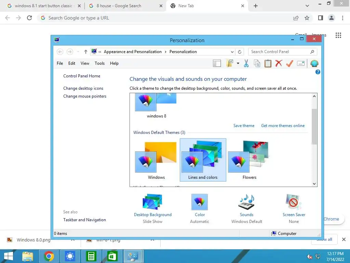Click the orange checkmark toolbar icon
The height and width of the screenshot is (263, 350).
290,63
